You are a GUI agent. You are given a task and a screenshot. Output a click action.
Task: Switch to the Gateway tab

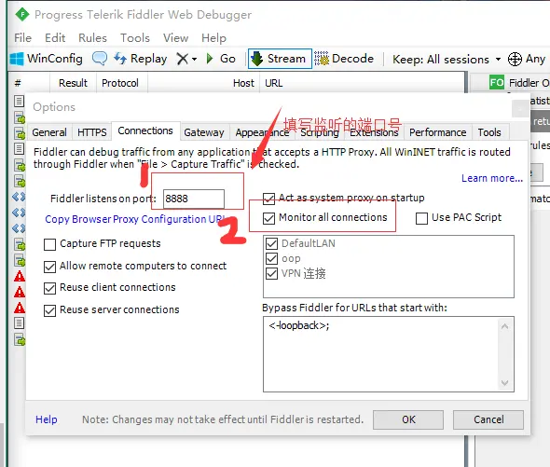204,132
